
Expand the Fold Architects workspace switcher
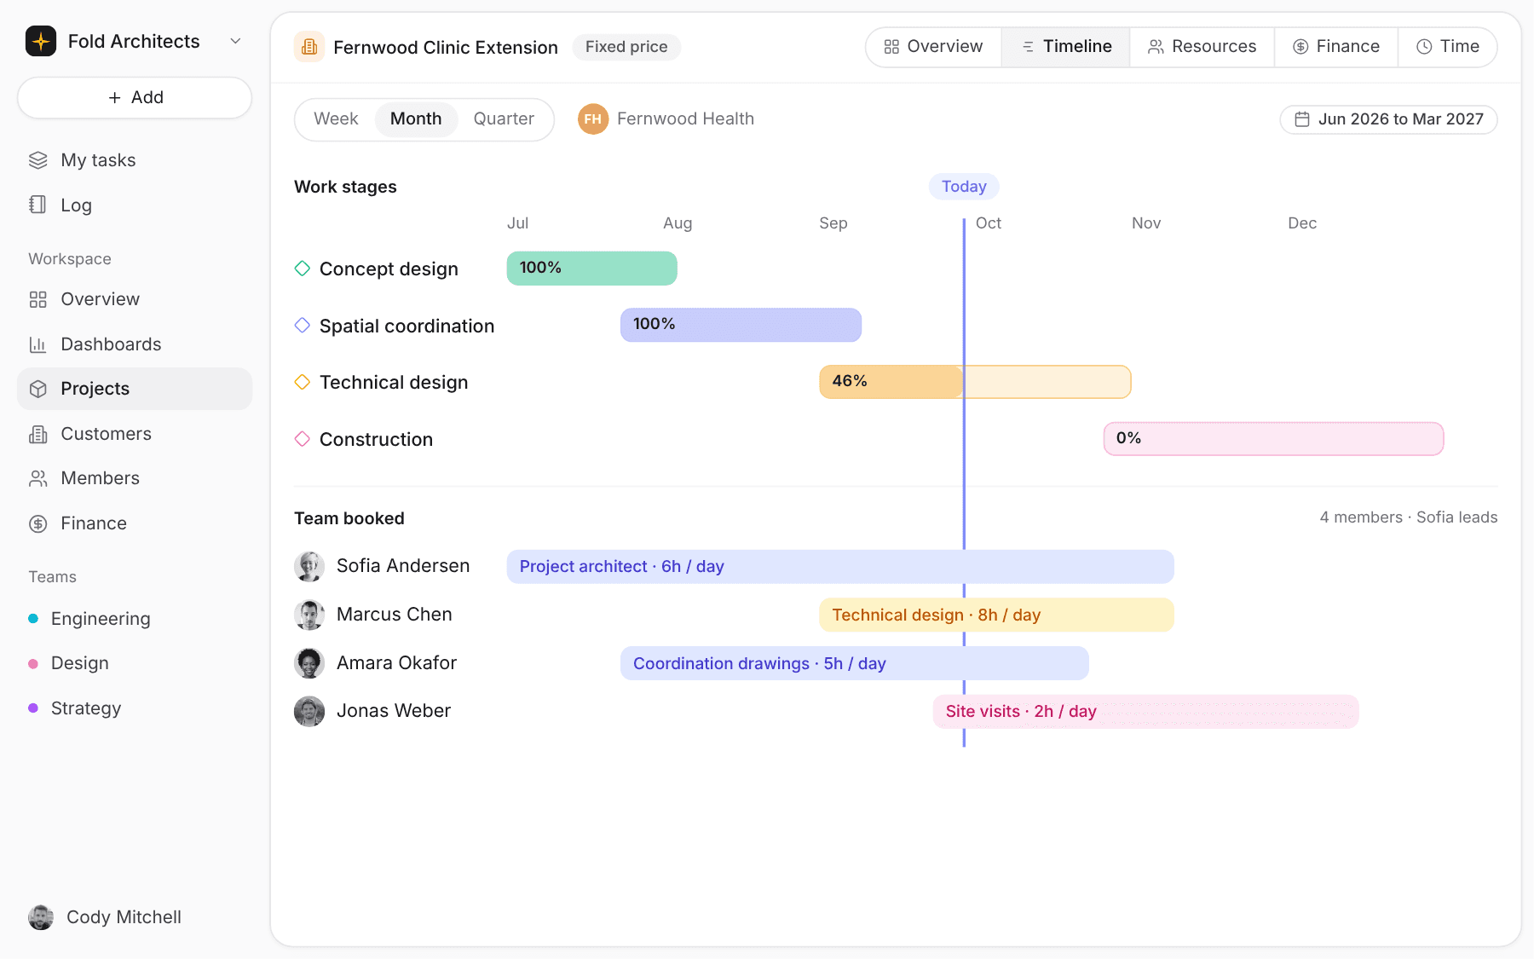[x=236, y=41]
